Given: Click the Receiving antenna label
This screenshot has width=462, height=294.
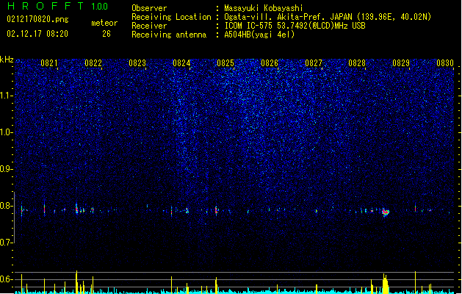Looking at the screenshot, I should (x=169, y=35).
